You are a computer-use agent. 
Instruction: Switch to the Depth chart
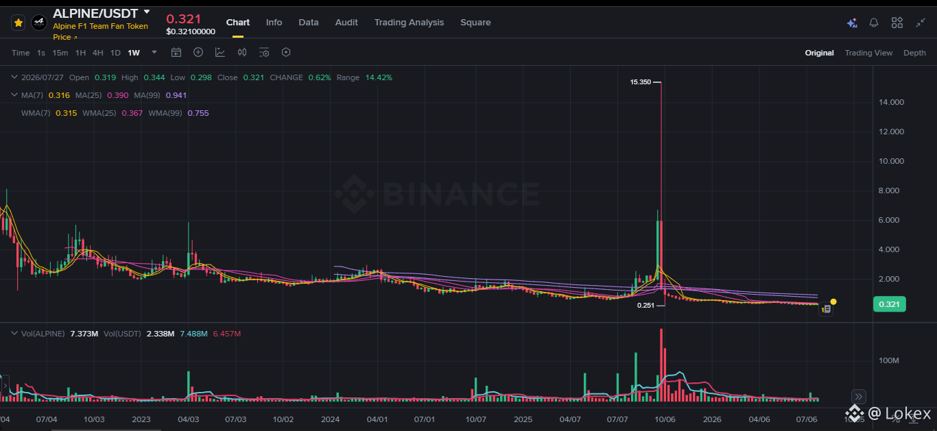coord(914,53)
